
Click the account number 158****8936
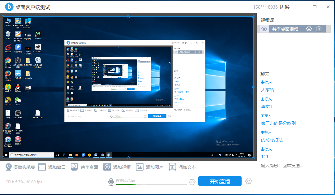[265, 7]
